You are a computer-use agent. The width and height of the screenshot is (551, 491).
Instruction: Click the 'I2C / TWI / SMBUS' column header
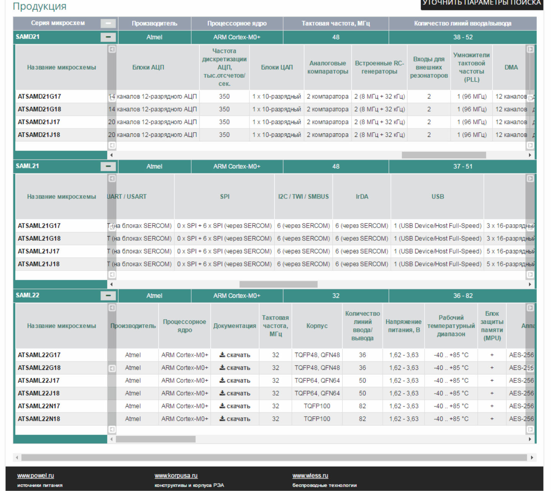303,197
